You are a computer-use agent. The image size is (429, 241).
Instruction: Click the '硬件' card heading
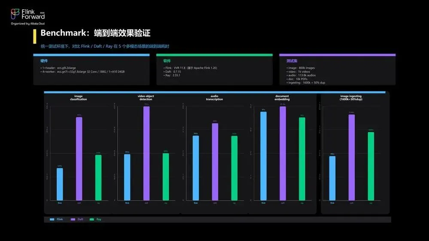44,61
